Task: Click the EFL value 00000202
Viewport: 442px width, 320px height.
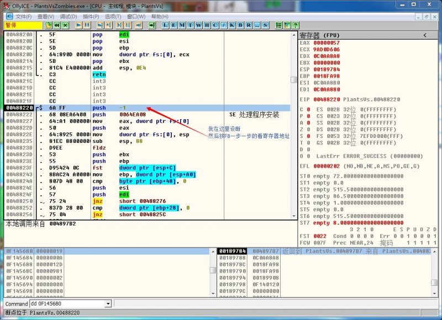Action: tap(327, 166)
